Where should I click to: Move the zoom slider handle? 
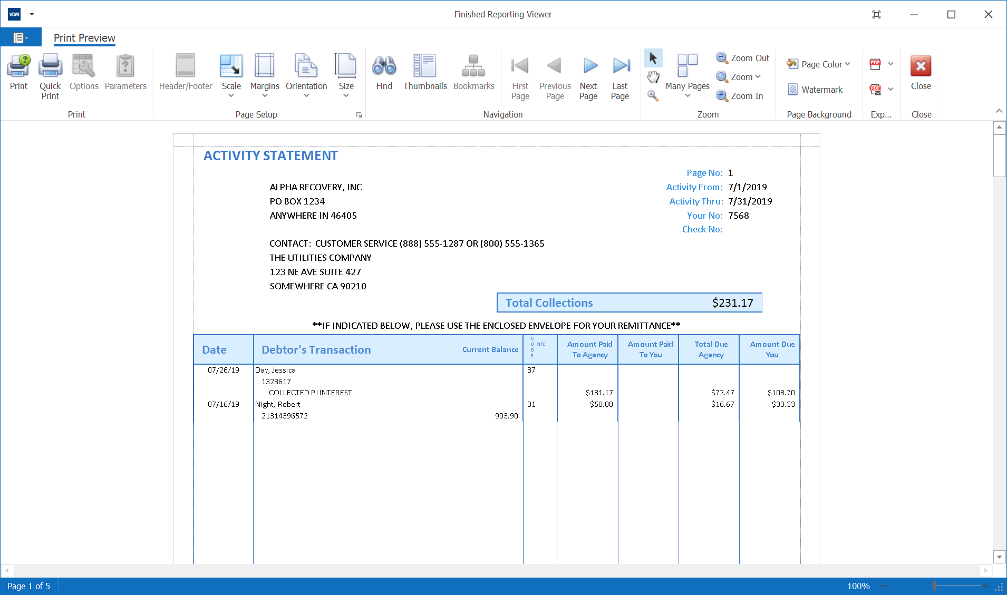(x=934, y=586)
